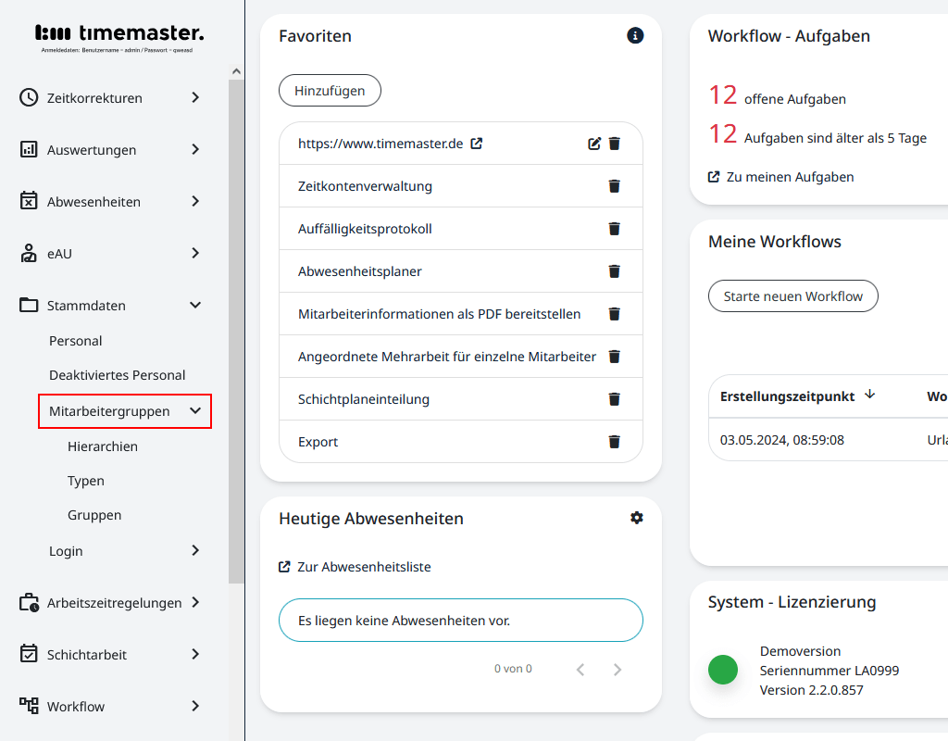
Task: Open the Zeitkorrekturen sidebar icon
Action: pos(27,97)
